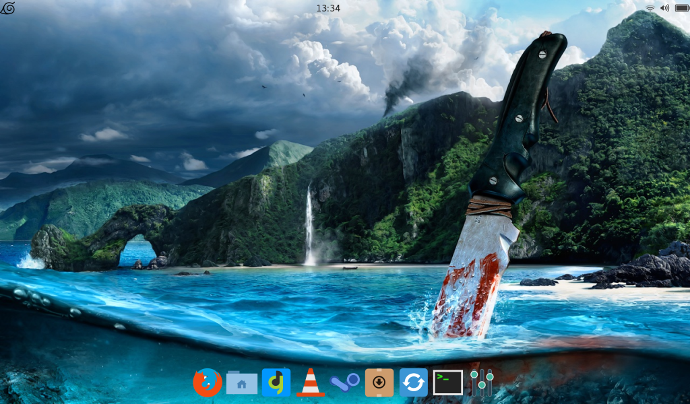Click the volume speaker indicator

point(664,8)
